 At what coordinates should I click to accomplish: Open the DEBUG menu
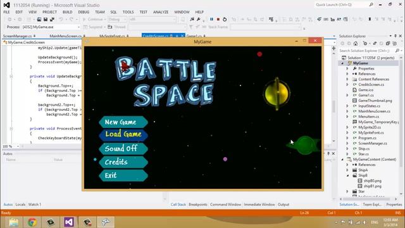click(x=84, y=12)
